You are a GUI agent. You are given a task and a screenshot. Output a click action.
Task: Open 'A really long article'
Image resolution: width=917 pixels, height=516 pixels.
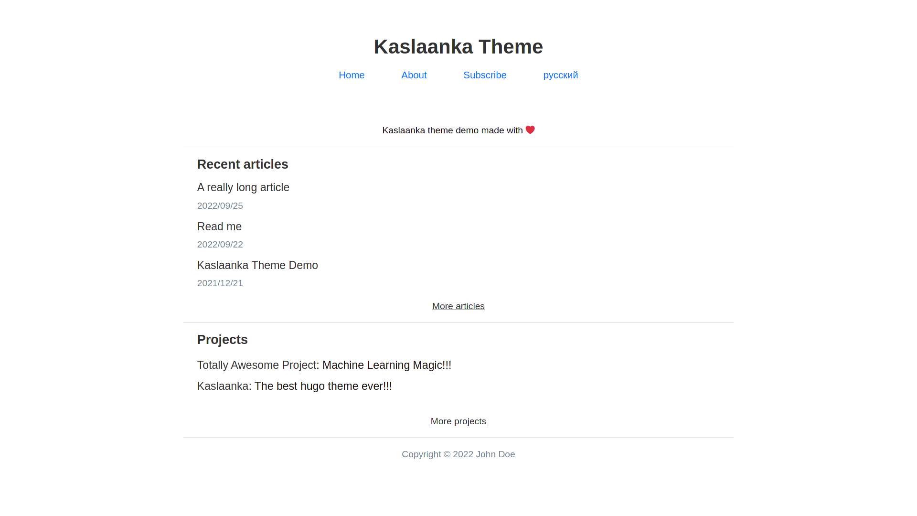click(x=243, y=187)
